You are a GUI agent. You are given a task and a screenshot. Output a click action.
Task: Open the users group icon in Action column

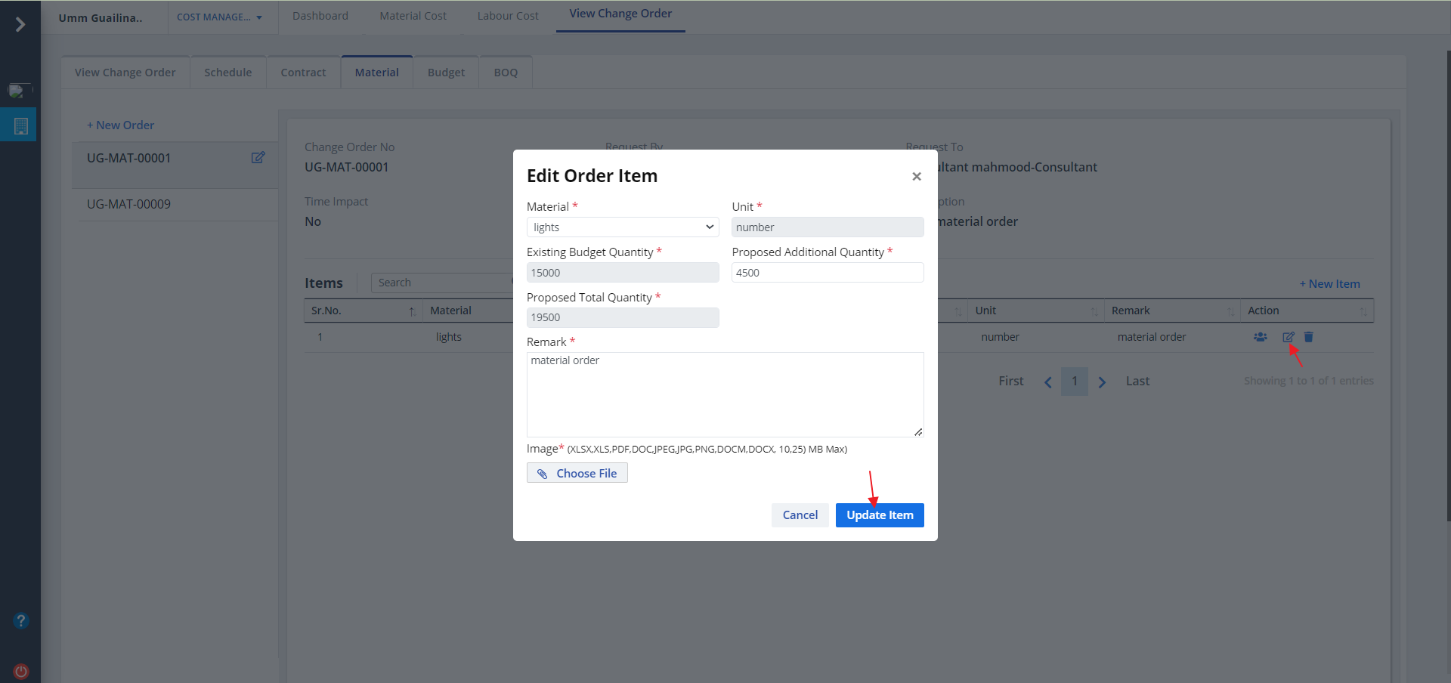point(1260,337)
